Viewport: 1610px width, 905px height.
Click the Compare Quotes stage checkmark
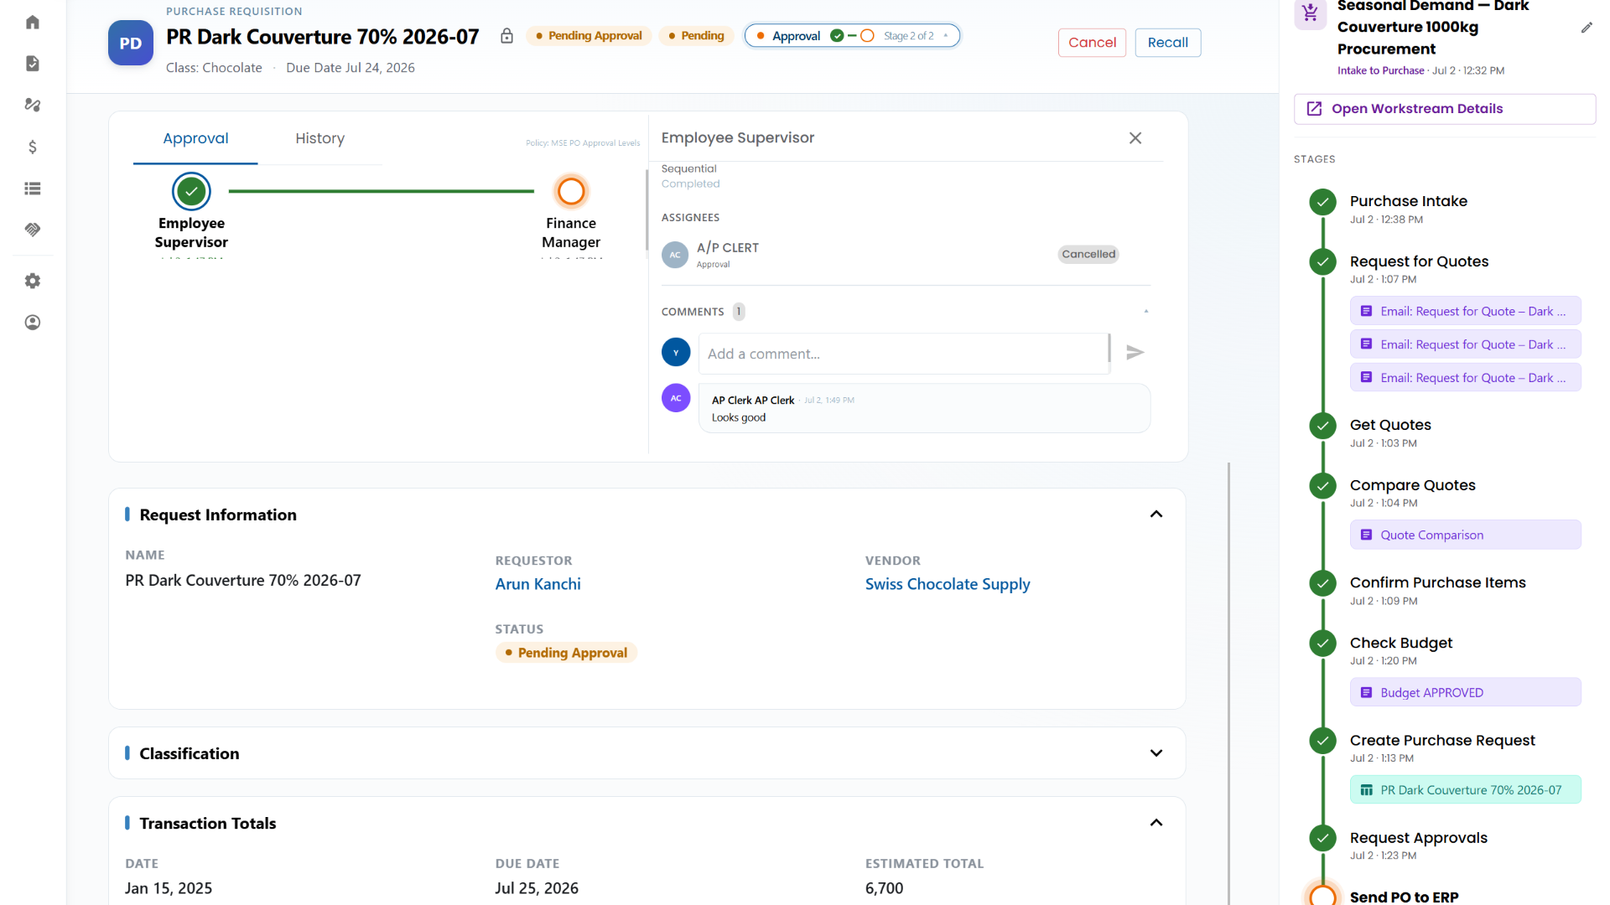coord(1322,486)
